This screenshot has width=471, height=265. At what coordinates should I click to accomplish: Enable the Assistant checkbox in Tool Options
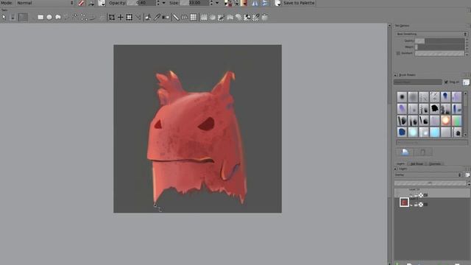tap(398, 53)
